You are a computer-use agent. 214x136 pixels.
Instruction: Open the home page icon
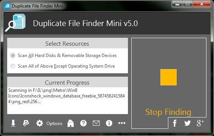pyautogui.click(x=71, y=123)
